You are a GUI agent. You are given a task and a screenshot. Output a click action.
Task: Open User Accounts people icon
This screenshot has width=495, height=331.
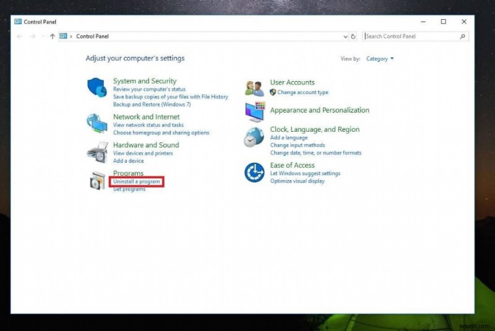click(x=254, y=88)
